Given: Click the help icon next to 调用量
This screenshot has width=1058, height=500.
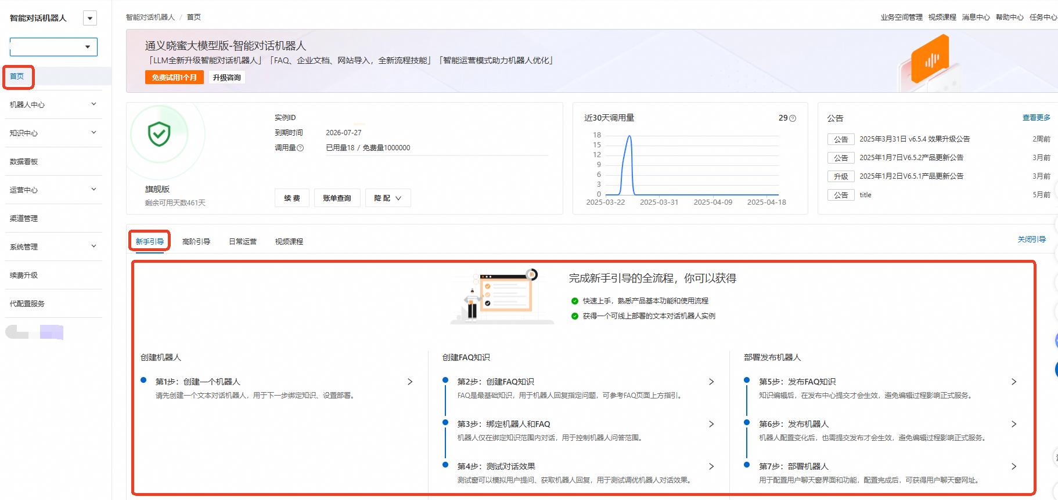Looking at the screenshot, I should (x=300, y=148).
